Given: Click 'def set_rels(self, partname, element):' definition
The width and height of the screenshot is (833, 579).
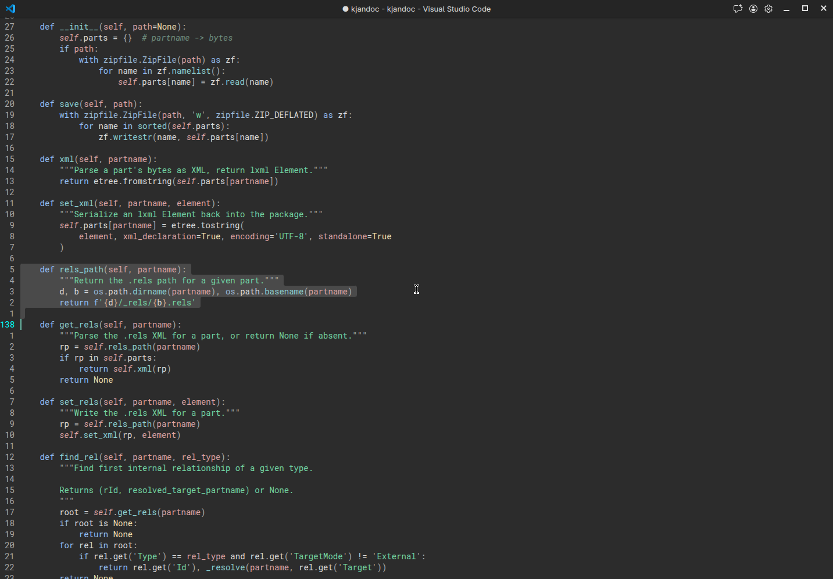Looking at the screenshot, I should [133, 402].
